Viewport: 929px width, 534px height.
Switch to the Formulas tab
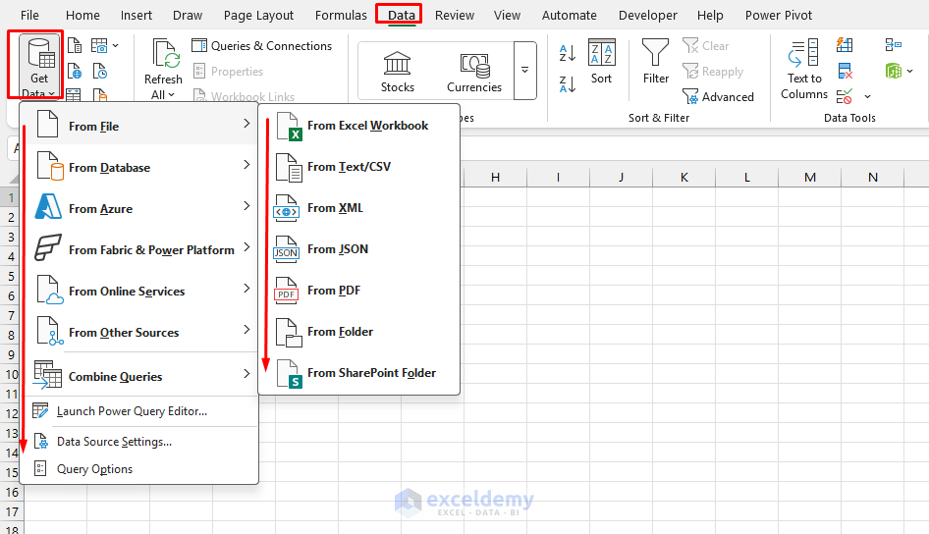pos(341,16)
